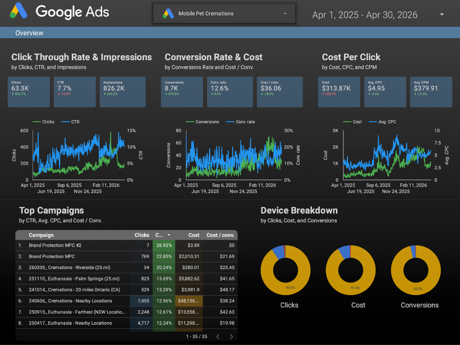
Task: Click the 7,455 clicks cell
Action: coord(142,301)
